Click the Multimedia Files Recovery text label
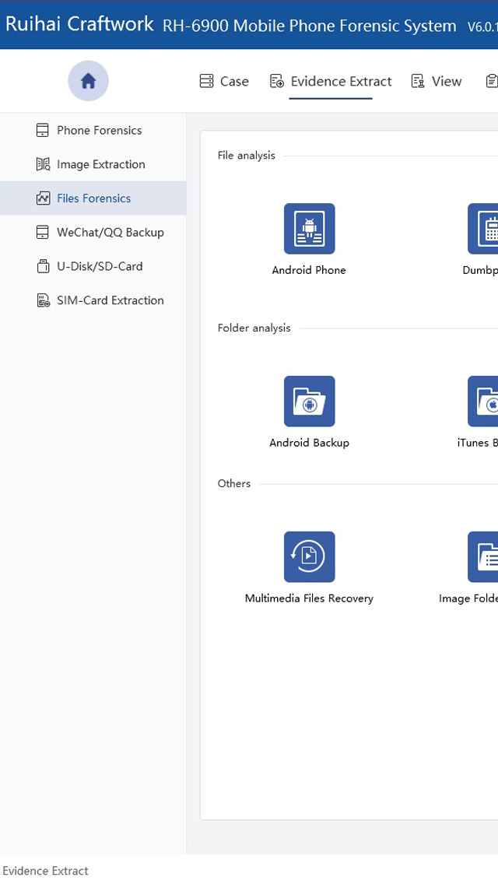Viewport: 498px width, 884px height. [x=309, y=598]
